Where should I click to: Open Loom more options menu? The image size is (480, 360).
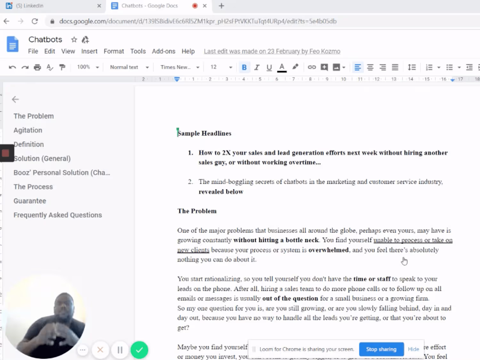point(83,350)
